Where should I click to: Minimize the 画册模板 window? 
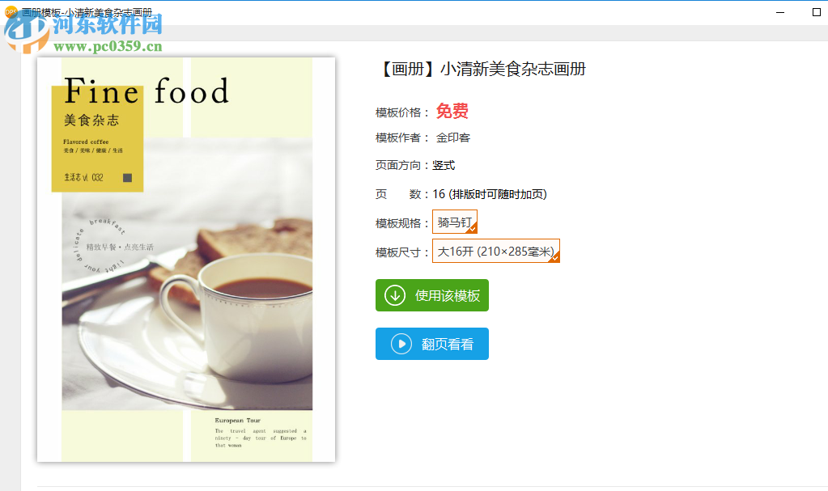780,12
